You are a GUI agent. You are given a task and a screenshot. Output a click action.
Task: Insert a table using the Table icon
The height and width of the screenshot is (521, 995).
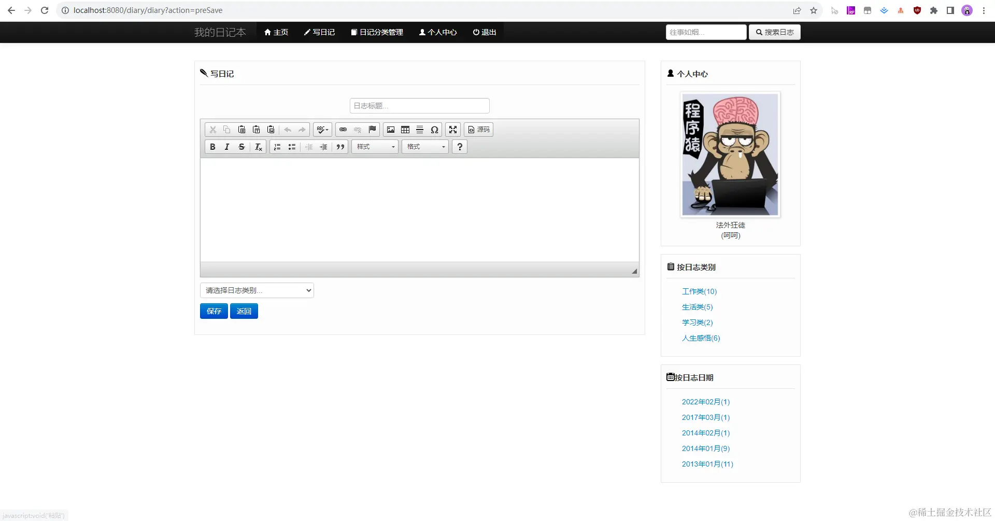pos(405,130)
